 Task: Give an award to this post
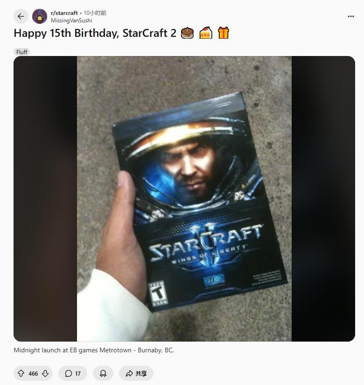[x=103, y=373]
